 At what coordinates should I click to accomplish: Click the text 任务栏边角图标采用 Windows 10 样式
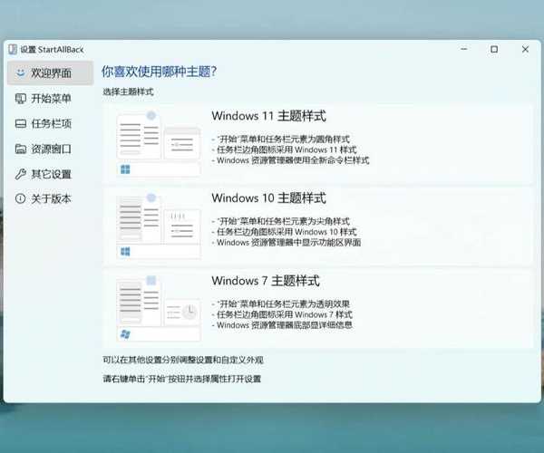click(x=287, y=232)
